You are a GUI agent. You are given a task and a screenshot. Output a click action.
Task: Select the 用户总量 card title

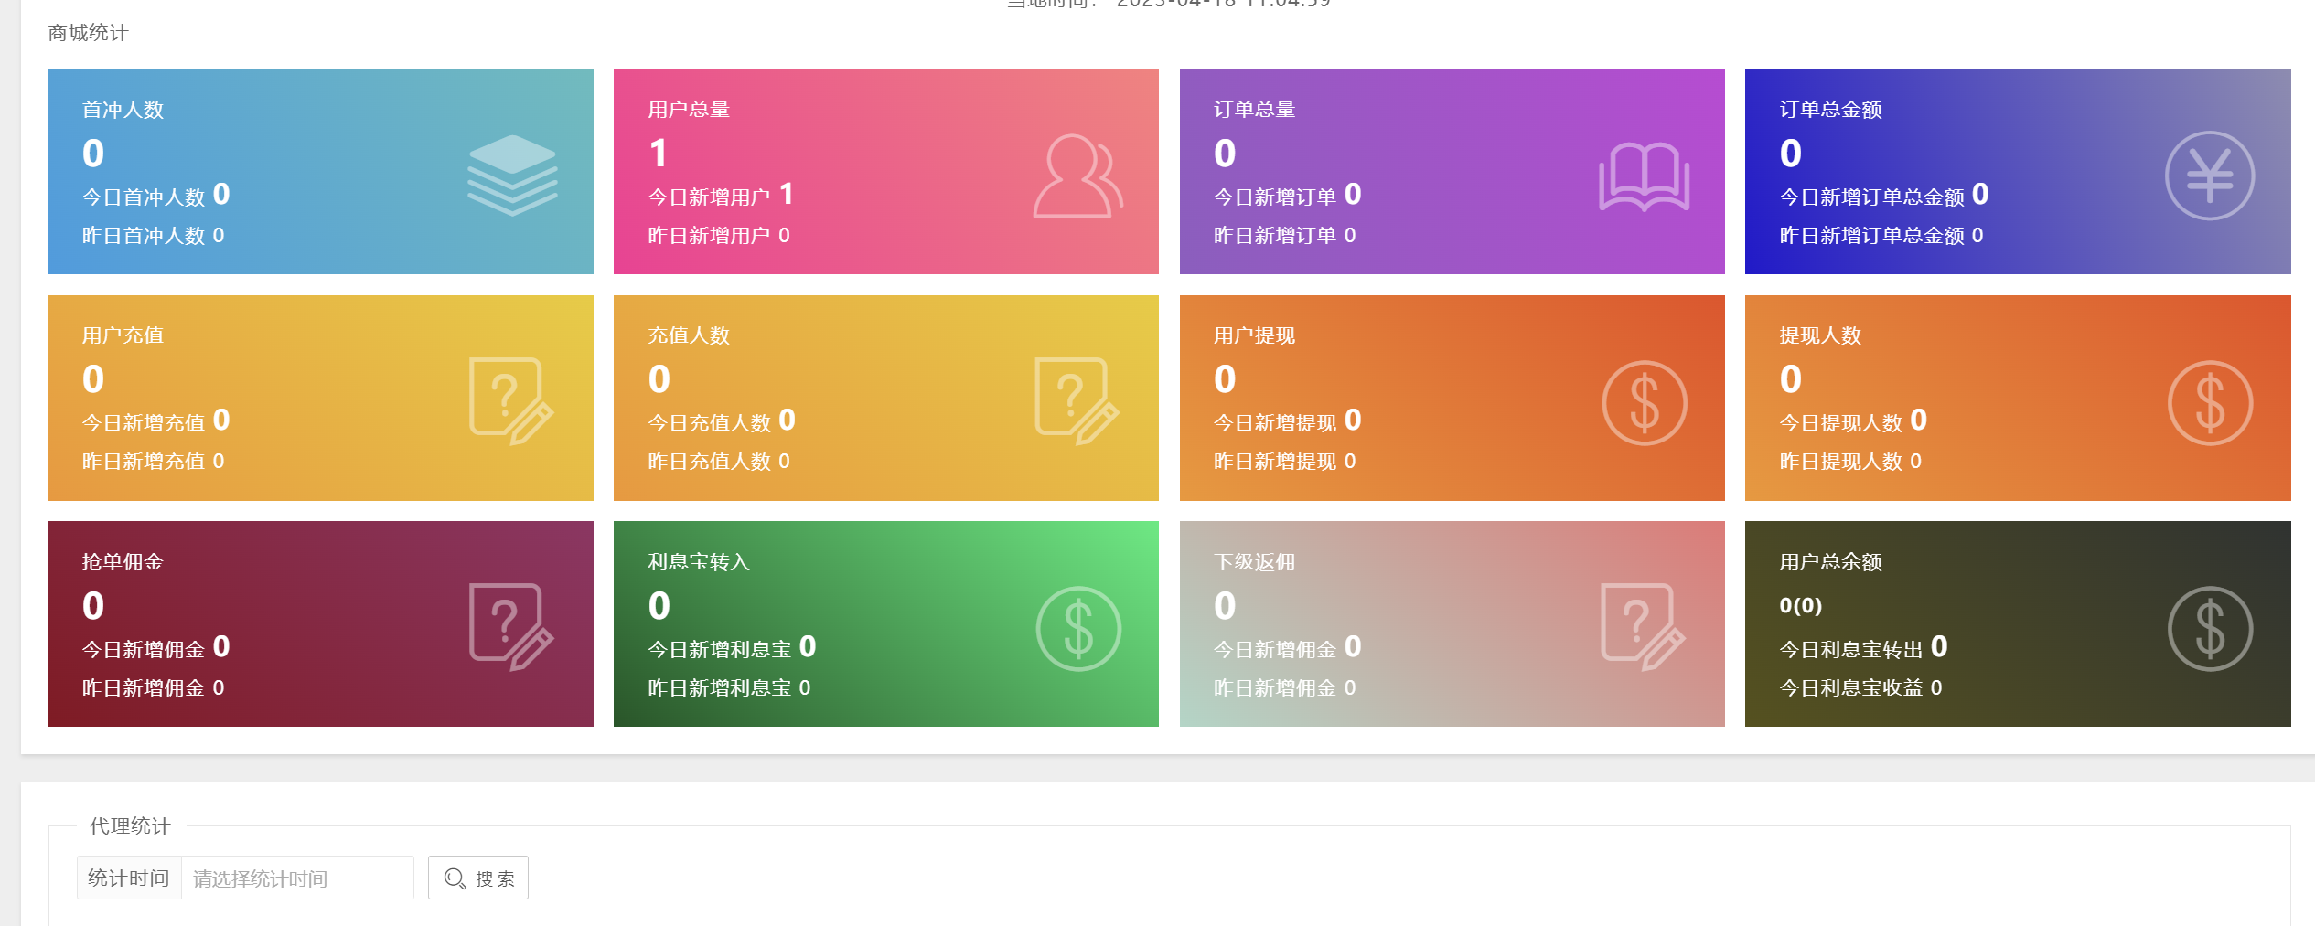tap(689, 110)
